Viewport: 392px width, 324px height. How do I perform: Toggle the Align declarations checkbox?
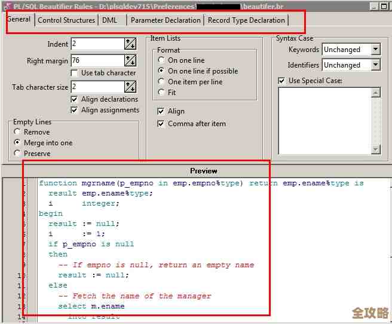point(75,99)
